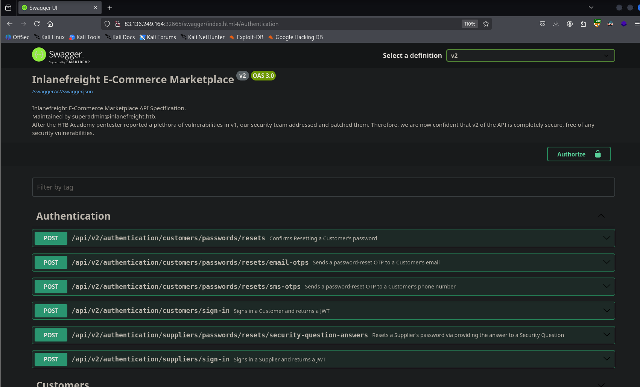Open the Select a definition dropdown
The image size is (640, 387).
[530, 56]
